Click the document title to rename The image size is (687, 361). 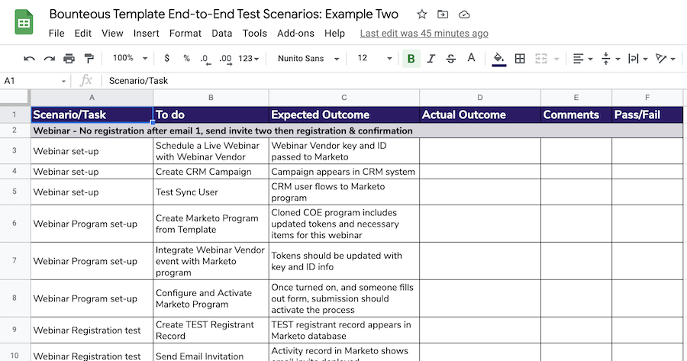(224, 14)
